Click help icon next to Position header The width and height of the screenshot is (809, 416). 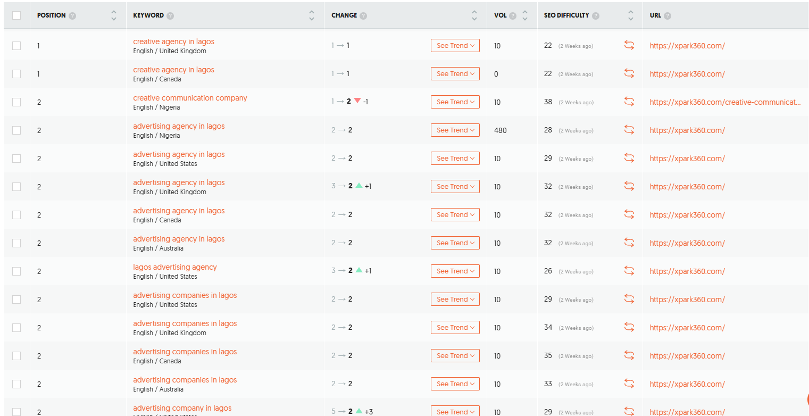click(72, 15)
